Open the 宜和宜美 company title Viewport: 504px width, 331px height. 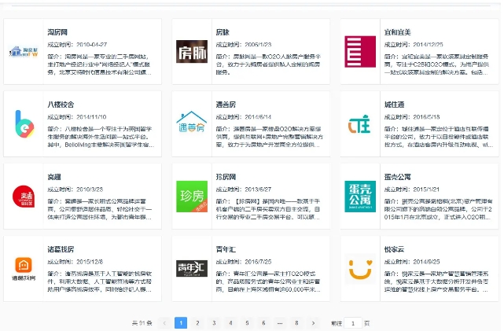click(x=397, y=32)
